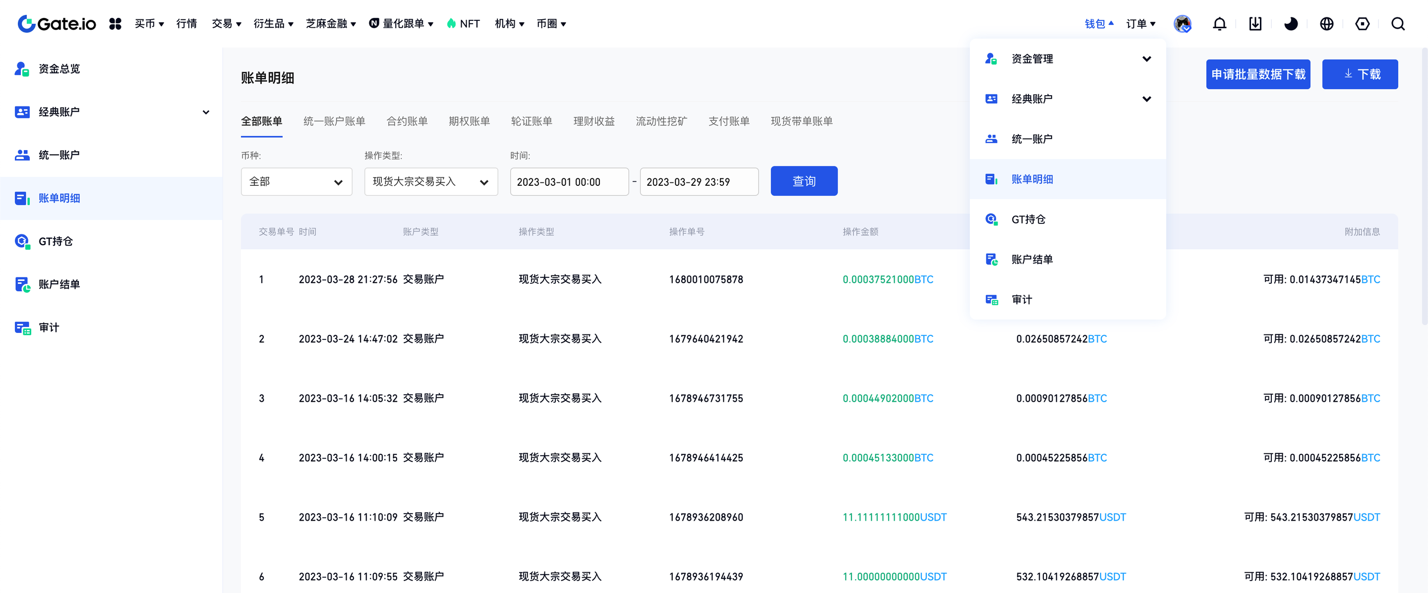The width and height of the screenshot is (1428, 593).
Task: Open the app download icon
Action: (1255, 24)
